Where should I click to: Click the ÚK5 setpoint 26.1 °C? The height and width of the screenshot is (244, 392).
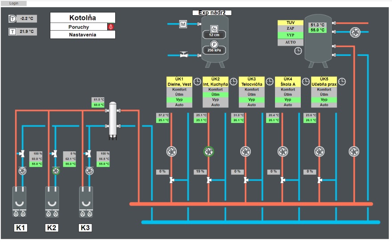[310, 120]
